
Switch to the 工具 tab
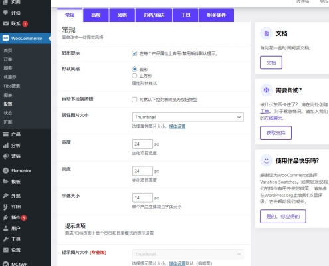(185, 15)
